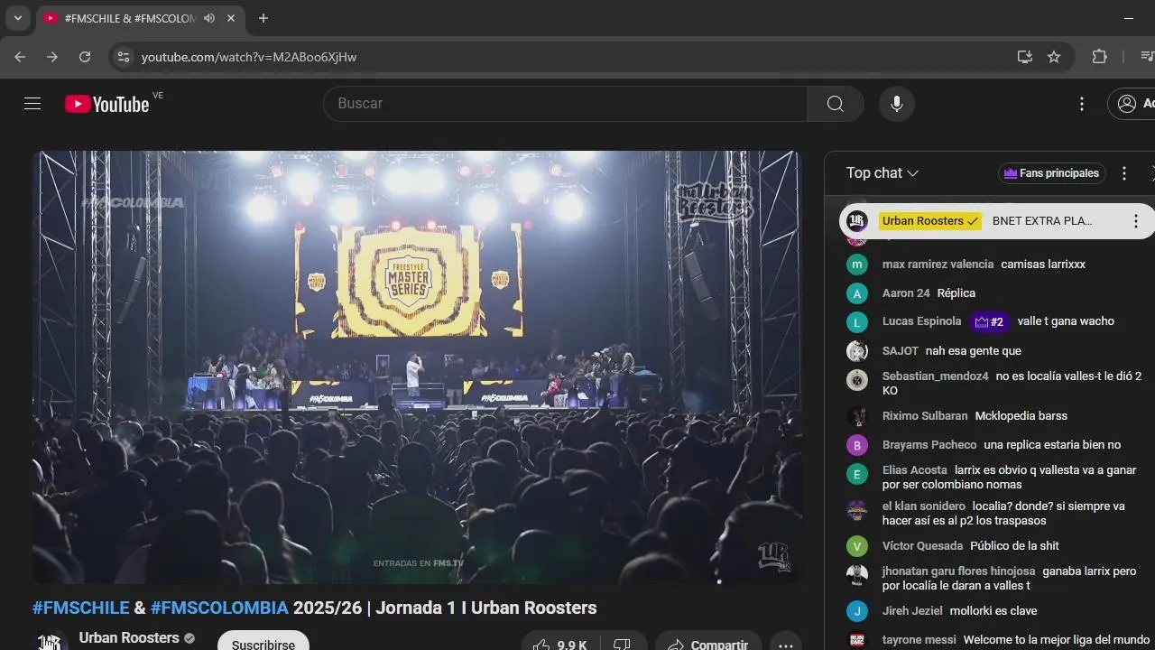Open more video actions ellipsis button

click(786, 645)
